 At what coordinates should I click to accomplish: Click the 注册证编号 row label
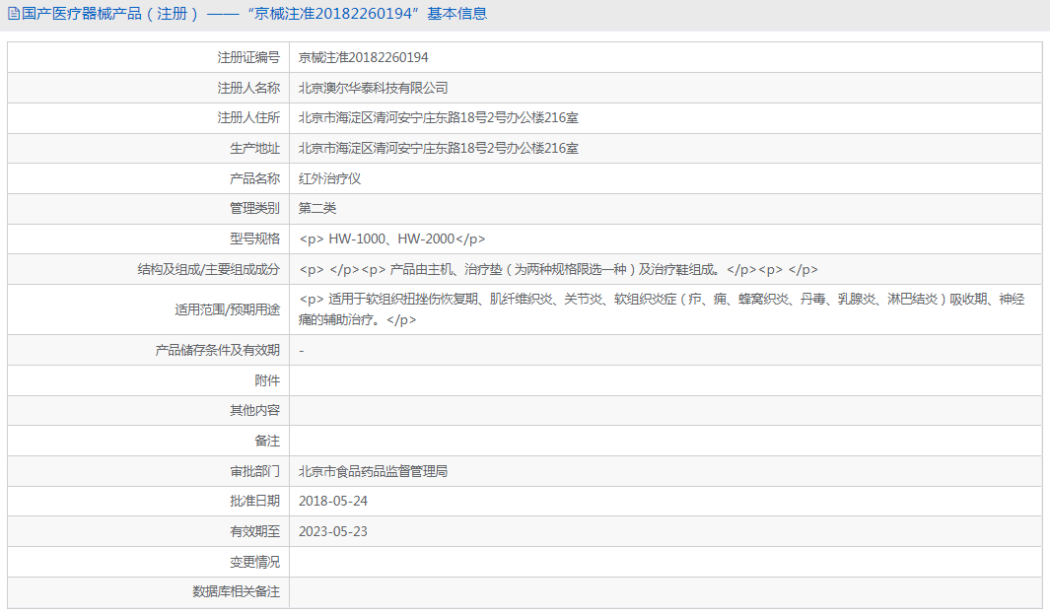pyautogui.click(x=248, y=57)
